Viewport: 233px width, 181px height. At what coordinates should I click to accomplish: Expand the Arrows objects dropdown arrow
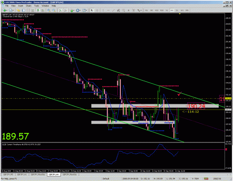[141, 10]
